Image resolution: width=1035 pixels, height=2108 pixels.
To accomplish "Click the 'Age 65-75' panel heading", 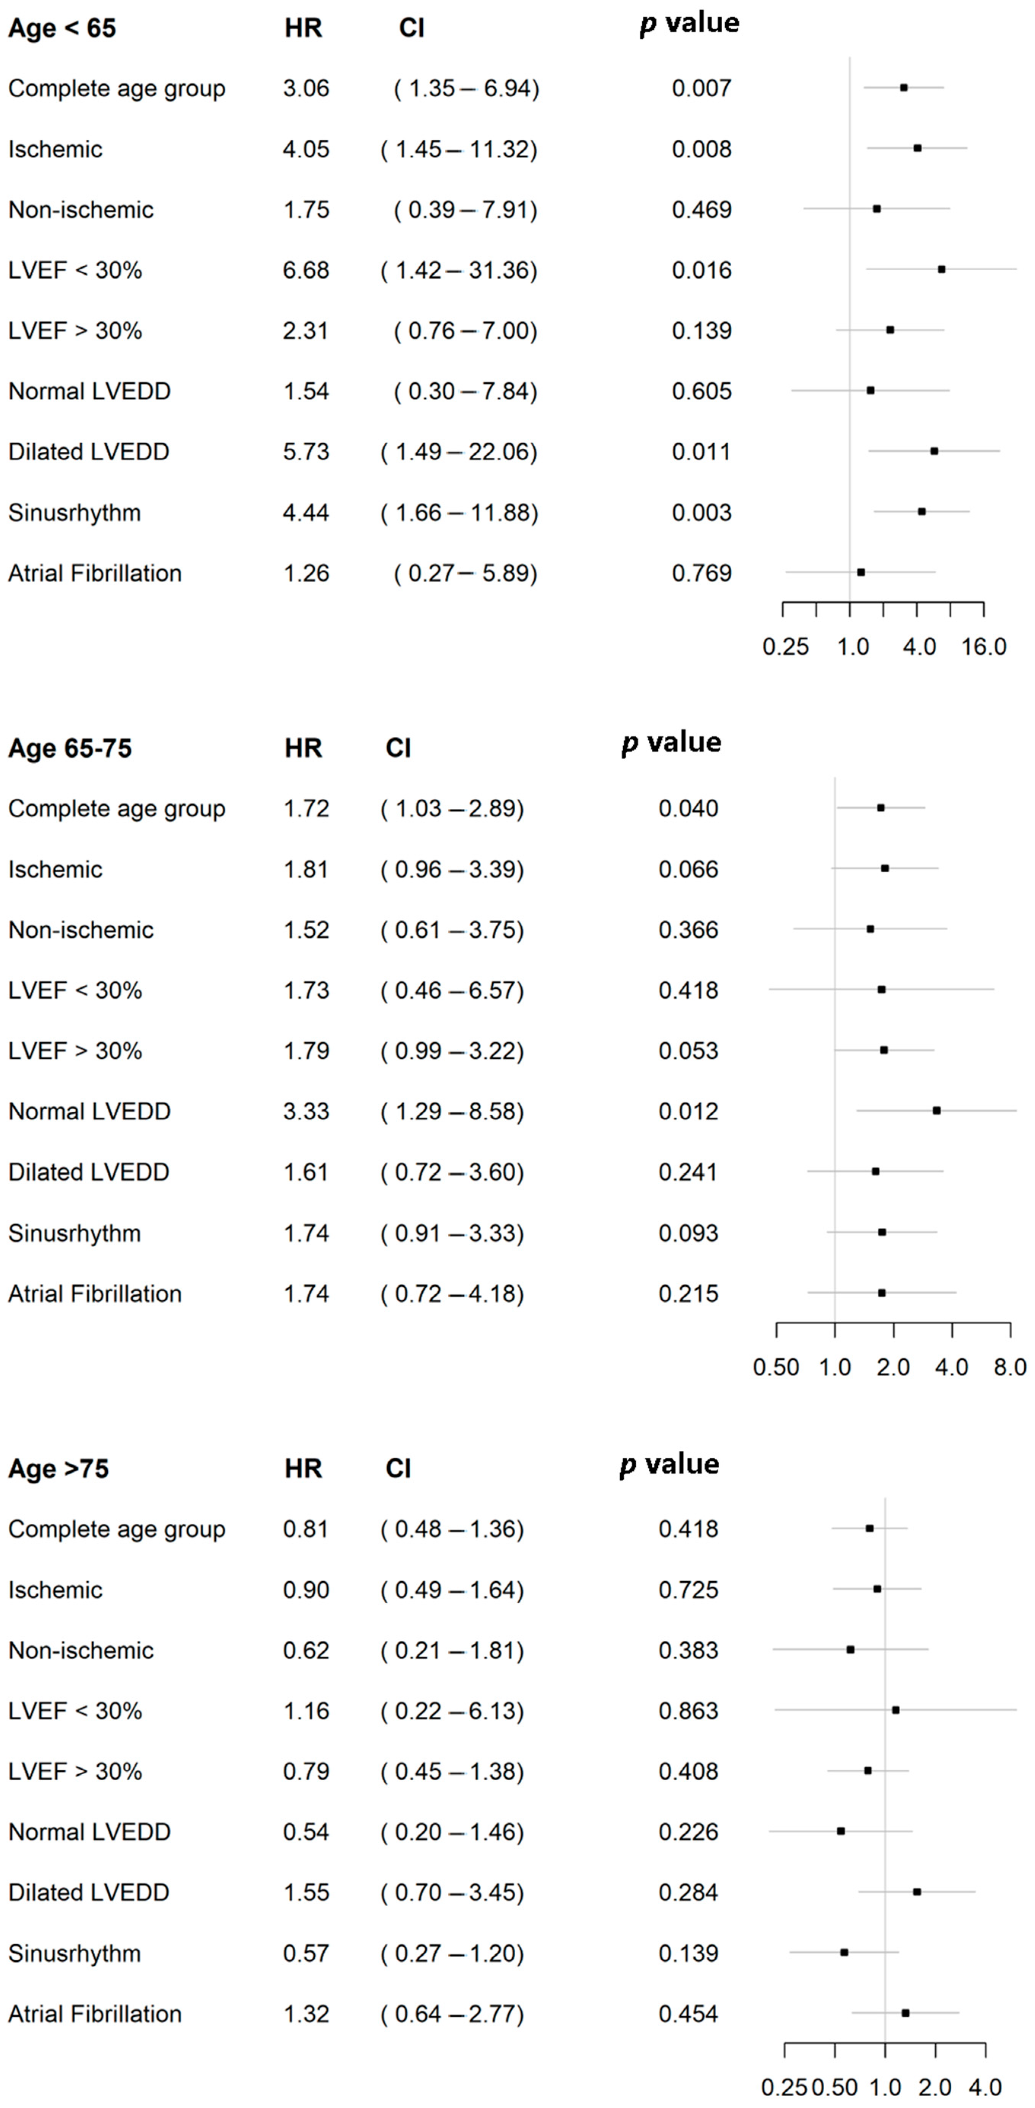I will [70, 749].
